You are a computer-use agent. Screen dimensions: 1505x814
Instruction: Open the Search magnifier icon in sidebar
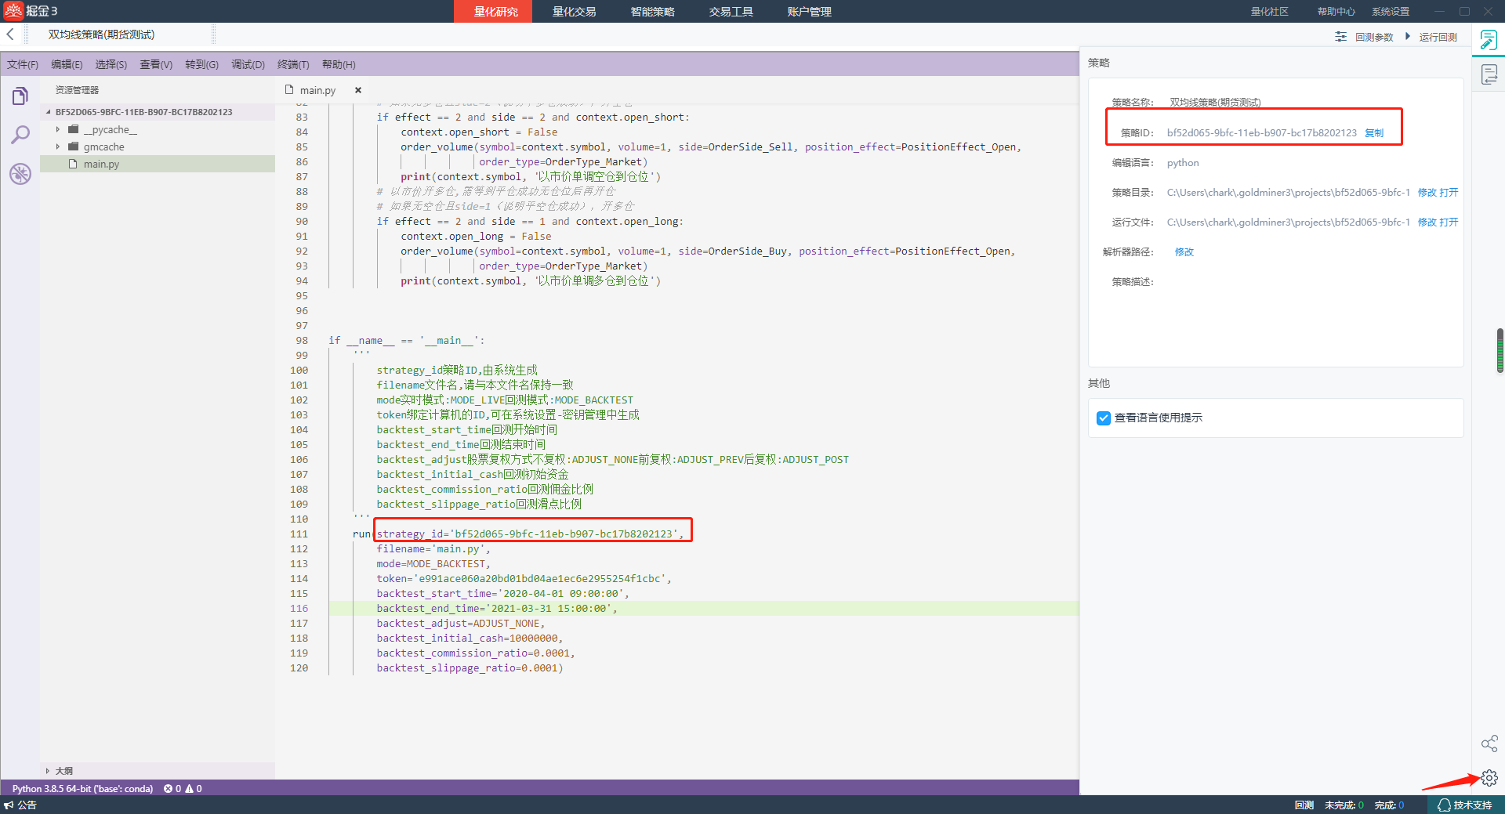point(20,135)
